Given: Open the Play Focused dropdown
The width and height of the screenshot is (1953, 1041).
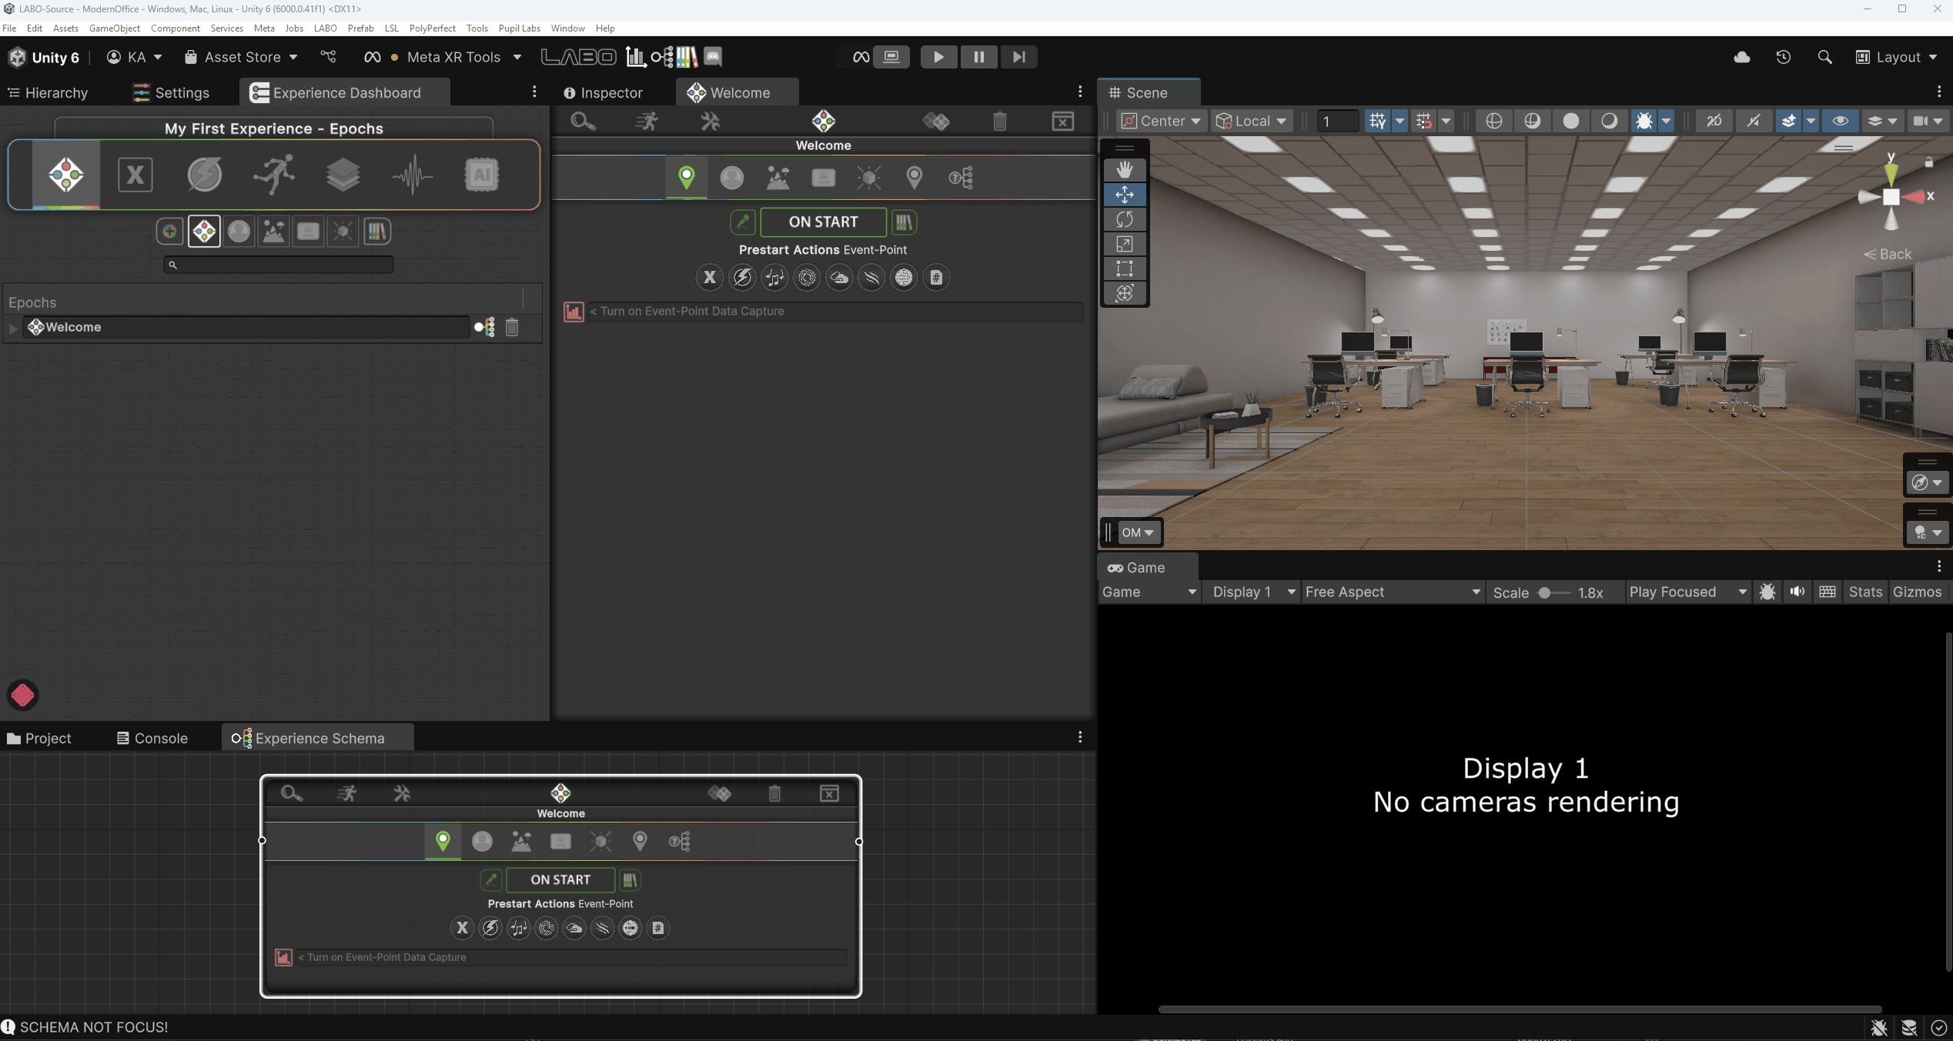Looking at the screenshot, I should (x=1687, y=592).
